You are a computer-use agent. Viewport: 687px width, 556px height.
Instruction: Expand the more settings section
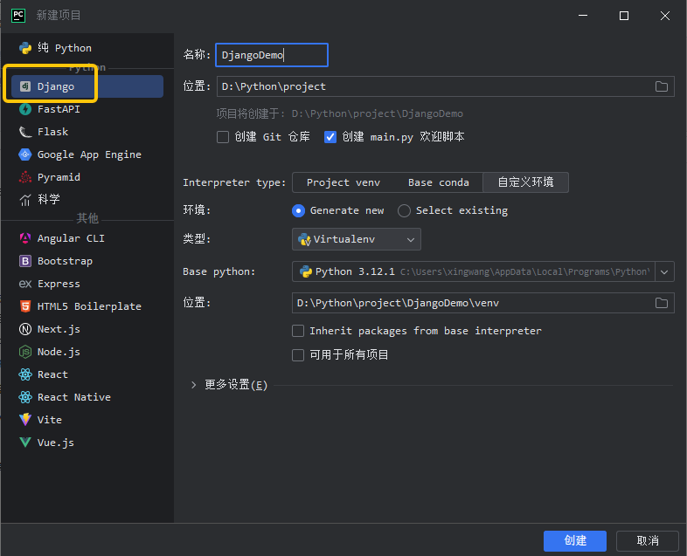[194, 385]
